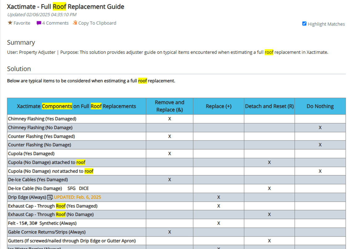
Task: Click the Solution heading
Action: tap(19, 69)
